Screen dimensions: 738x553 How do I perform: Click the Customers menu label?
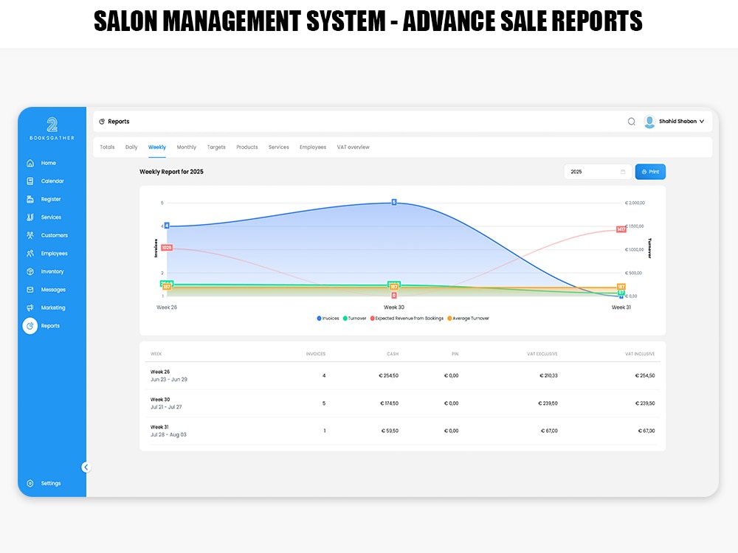[54, 235]
